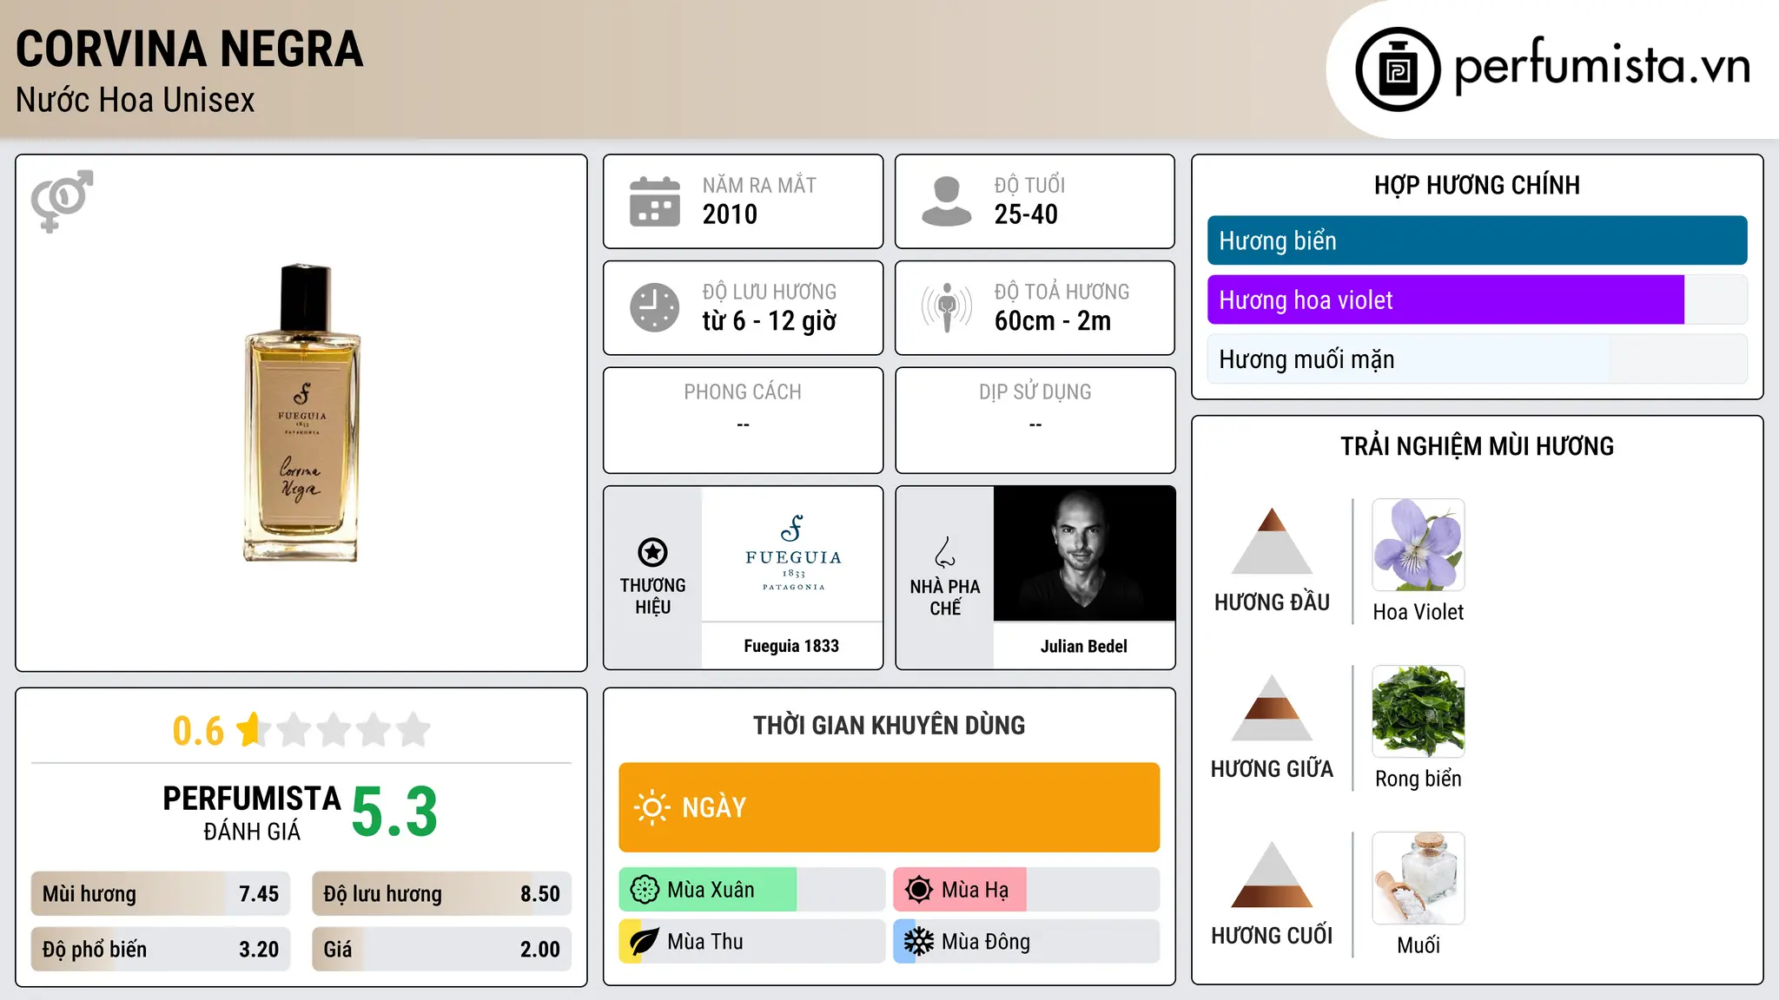Click the PHONG CÁCH style card

[x=744, y=420]
